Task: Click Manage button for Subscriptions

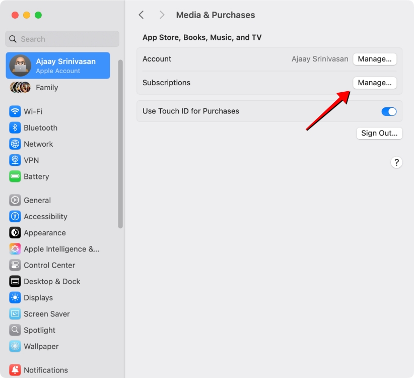Action: (375, 83)
